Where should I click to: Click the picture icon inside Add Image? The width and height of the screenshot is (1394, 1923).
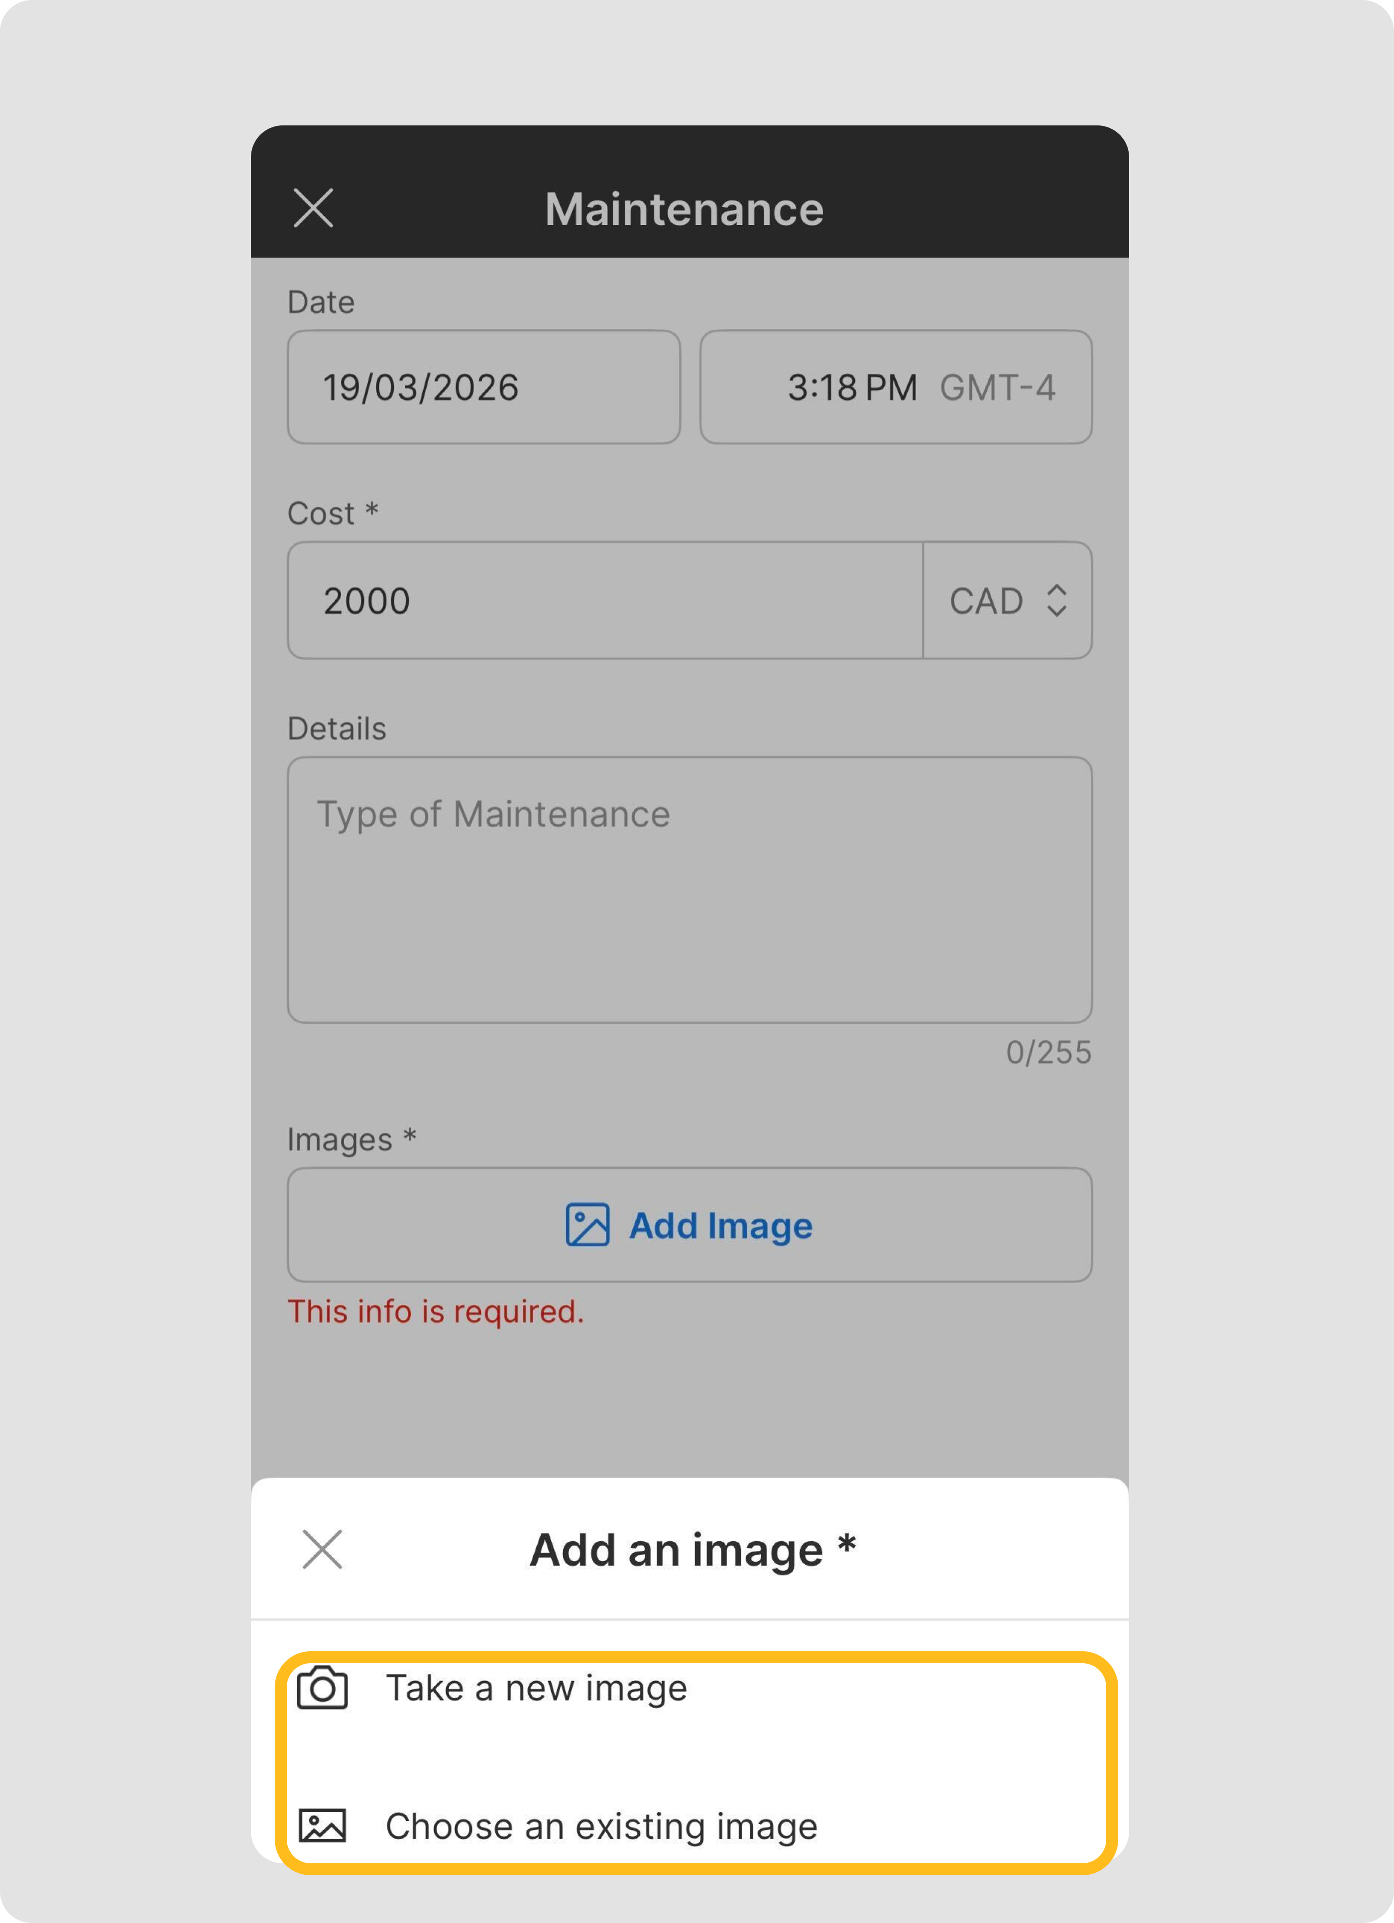click(587, 1225)
